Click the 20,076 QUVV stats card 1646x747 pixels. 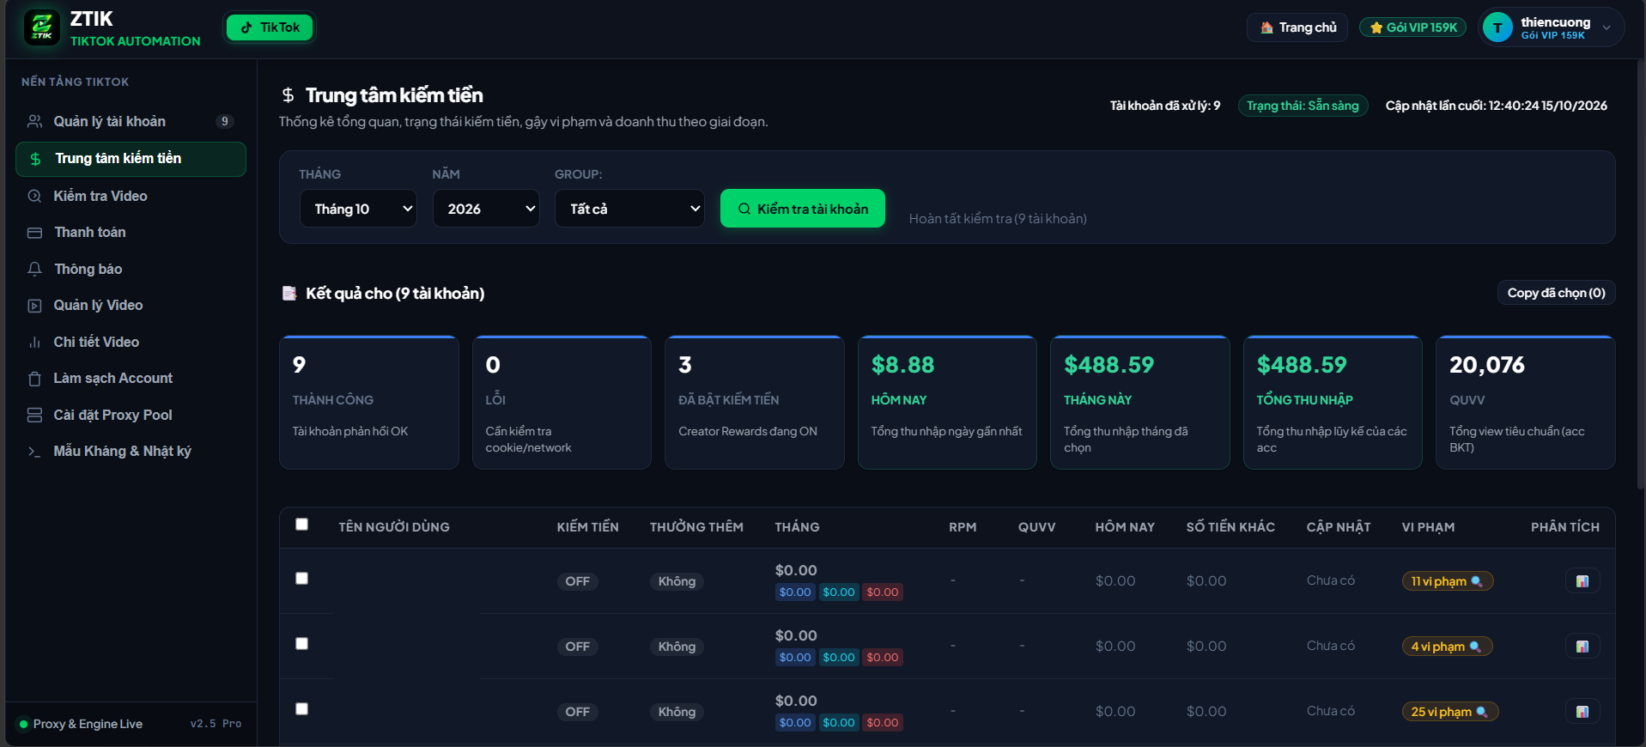[x=1526, y=403]
